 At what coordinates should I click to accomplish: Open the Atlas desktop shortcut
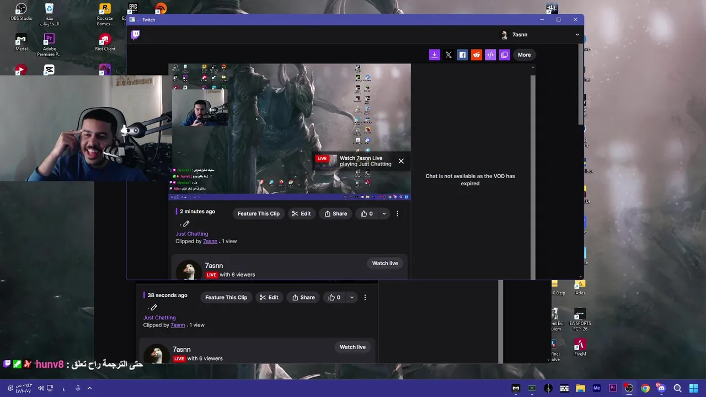click(580, 288)
